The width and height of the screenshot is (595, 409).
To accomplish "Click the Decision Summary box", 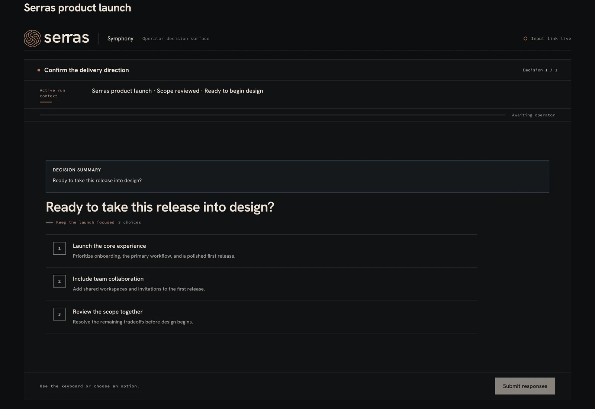I will 297,176.
